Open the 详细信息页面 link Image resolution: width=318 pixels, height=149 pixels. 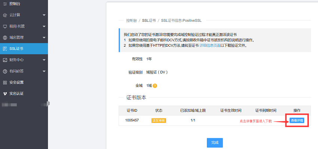(x=210, y=46)
